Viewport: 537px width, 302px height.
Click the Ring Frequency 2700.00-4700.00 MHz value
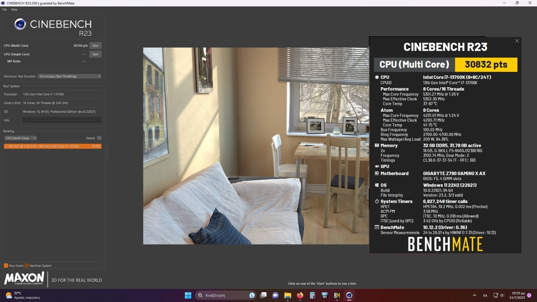tap(442, 135)
